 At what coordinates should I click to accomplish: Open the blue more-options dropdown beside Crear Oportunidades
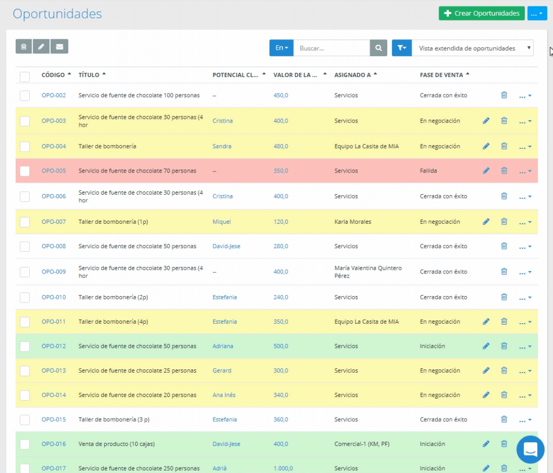pos(537,13)
